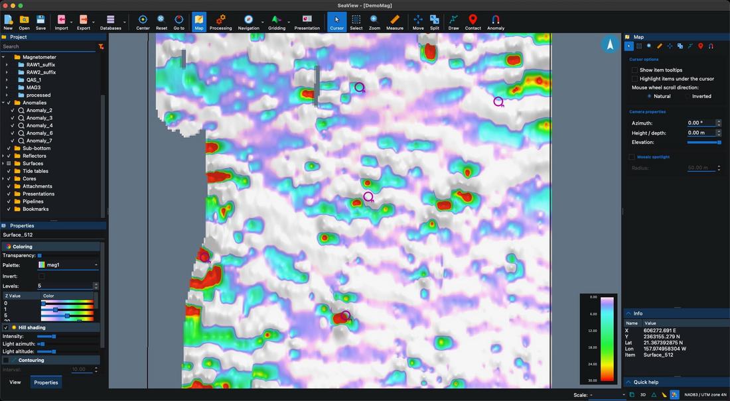
Task: Collapse the Magnetometer folder
Action: [x=3, y=57]
